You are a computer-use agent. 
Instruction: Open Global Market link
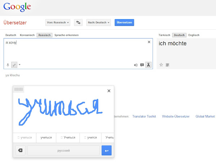[205, 116]
